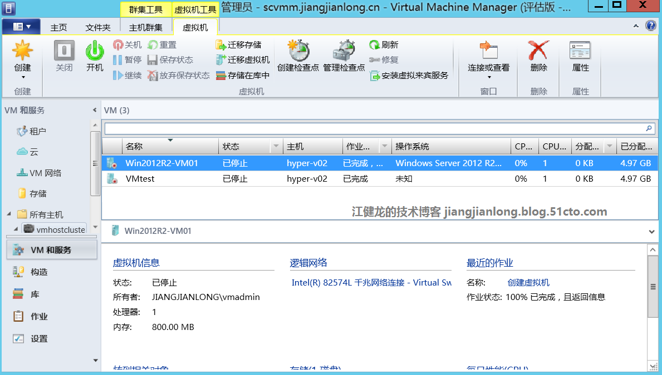Switch to the 文件夹 tab
Viewport: 662px width, 375px height.
[x=98, y=27]
